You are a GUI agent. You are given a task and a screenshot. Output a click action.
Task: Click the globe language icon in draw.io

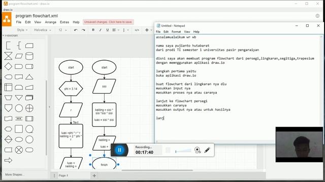317,16
